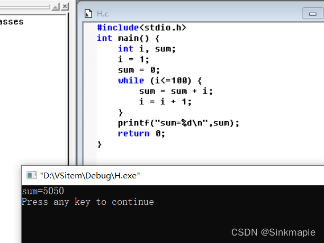Close the left workspace panel
Viewport: 324px width, 243px height.
[x=65, y=6]
